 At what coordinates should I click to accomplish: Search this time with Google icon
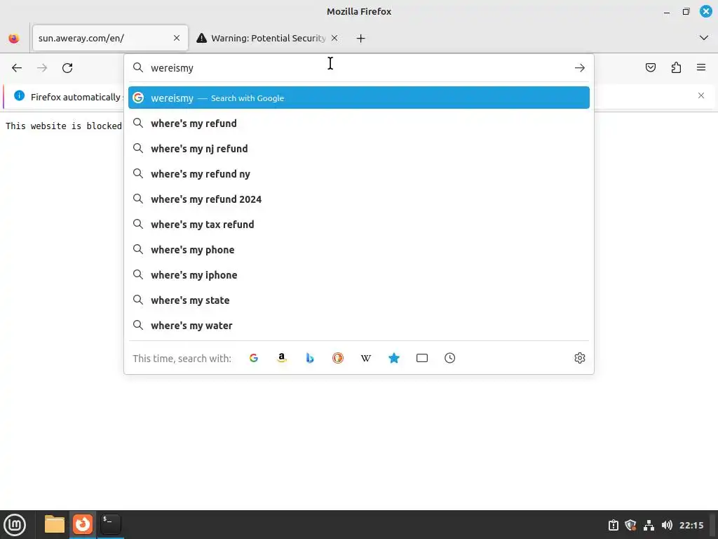(254, 358)
